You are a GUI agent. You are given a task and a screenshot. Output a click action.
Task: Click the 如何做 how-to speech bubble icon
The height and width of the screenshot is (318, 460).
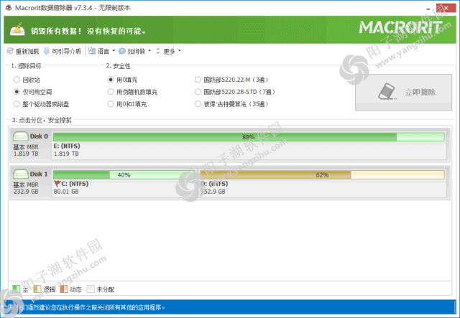point(122,51)
